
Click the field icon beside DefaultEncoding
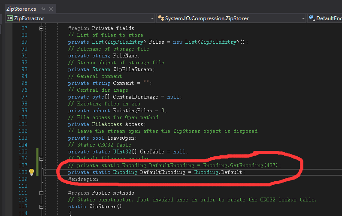[312, 18]
